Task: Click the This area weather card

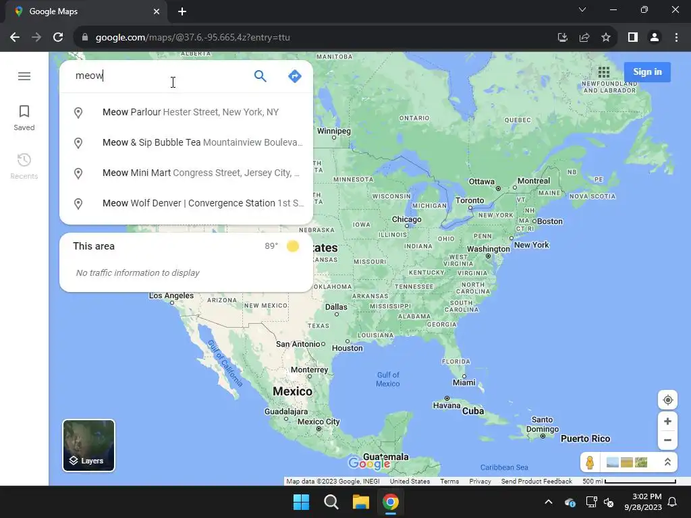Action: pos(186,262)
